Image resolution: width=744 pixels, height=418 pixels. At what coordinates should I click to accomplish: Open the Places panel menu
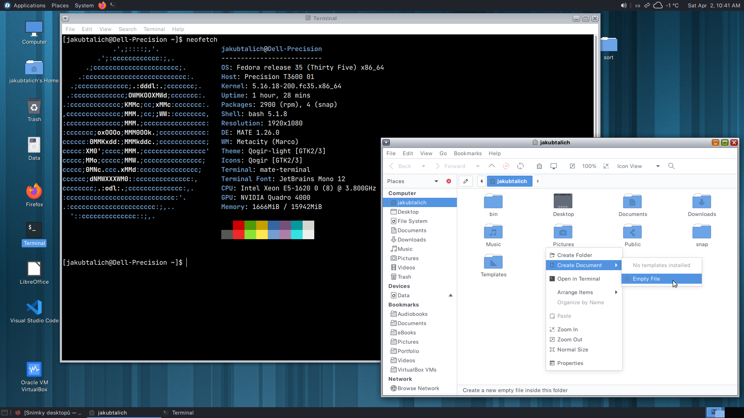tap(60, 5)
